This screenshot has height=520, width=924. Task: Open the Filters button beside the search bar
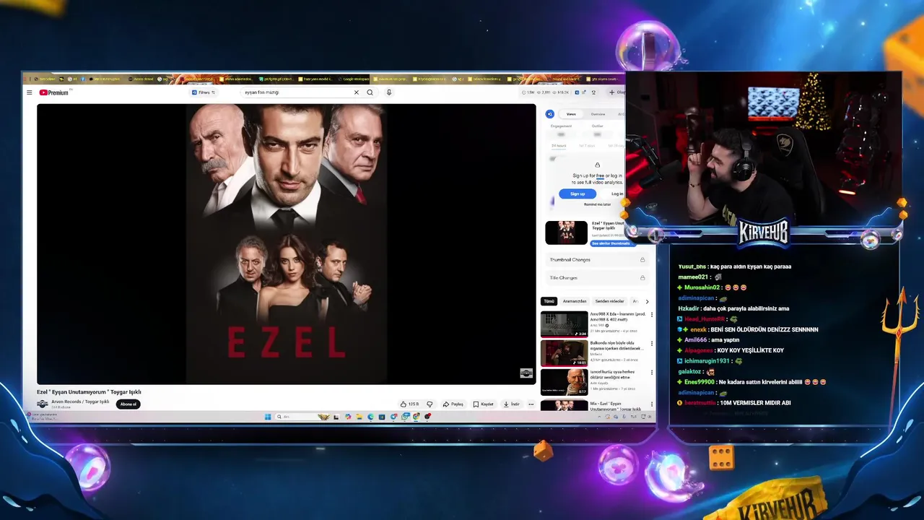(204, 92)
